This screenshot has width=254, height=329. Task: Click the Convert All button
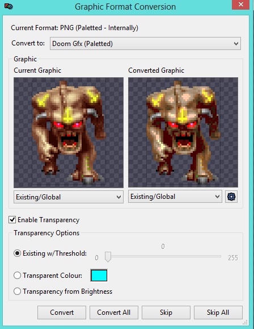(114, 313)
